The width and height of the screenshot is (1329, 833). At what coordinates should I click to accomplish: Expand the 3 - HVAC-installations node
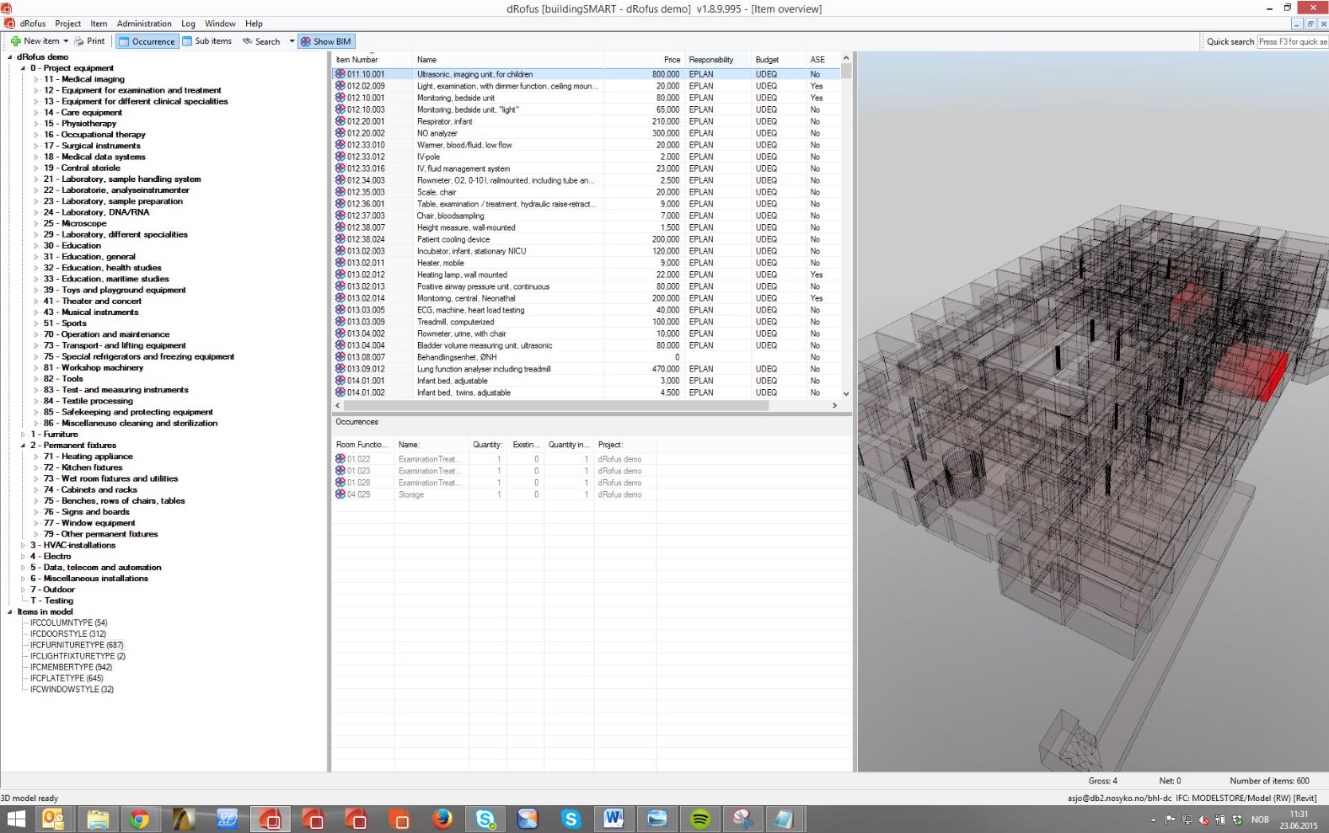[x=24, y=546]
